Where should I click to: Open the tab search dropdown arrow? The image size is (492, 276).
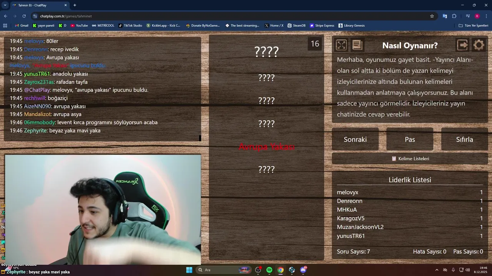coord(5,5)
